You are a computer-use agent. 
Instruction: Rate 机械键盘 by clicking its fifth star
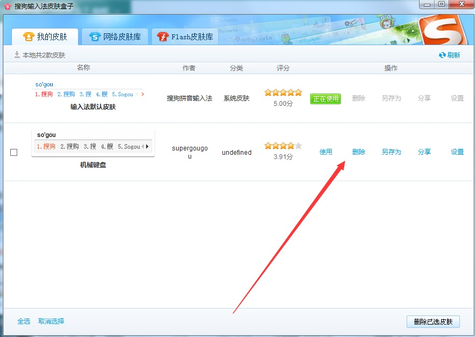298,146
